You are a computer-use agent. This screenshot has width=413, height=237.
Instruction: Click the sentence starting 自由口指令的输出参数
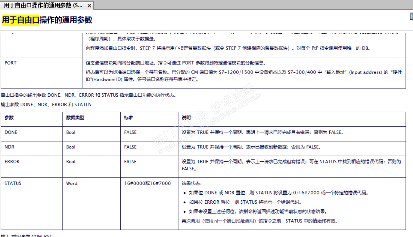[88, 95]
